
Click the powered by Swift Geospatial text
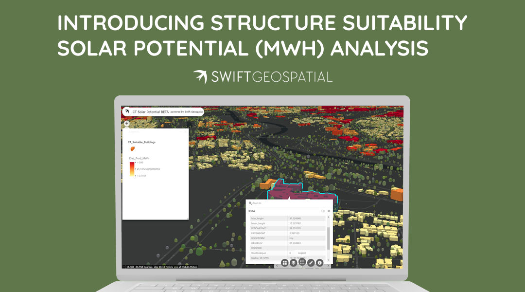187,112
